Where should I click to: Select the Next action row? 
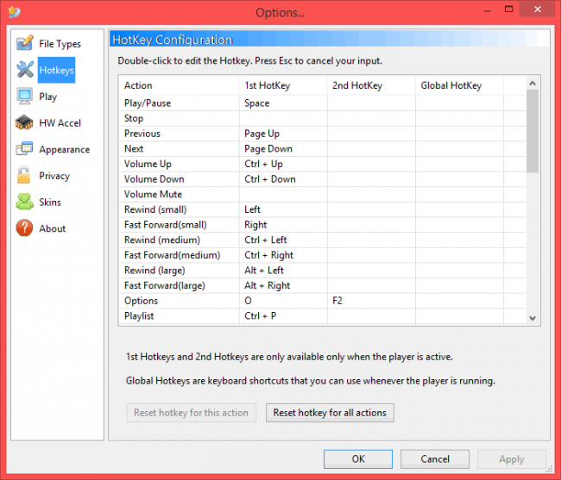pos(322,148)
